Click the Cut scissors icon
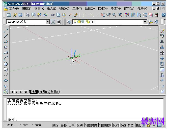The image size is (169, 129). click(x=52, y=15)
